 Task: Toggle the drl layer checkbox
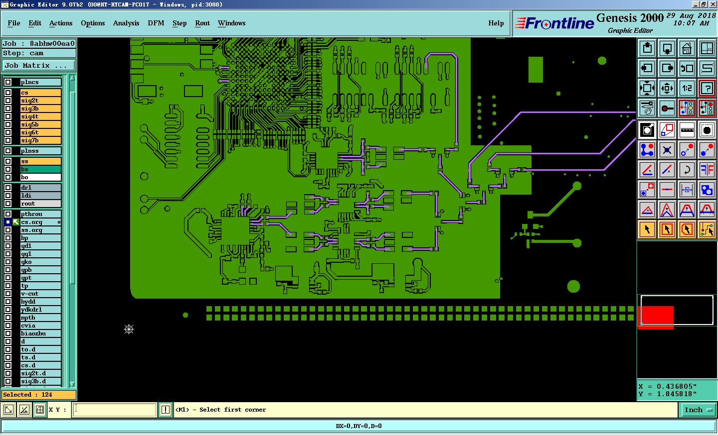click(8, 188)
